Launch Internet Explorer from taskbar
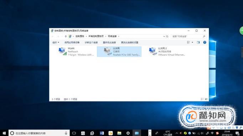Viewport: 243px width, 136px height. point(92,133)
